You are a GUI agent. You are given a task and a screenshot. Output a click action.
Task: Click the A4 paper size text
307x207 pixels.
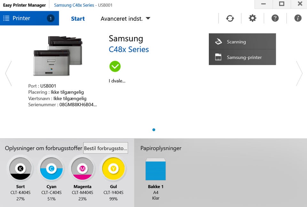[x=156, y=193]
